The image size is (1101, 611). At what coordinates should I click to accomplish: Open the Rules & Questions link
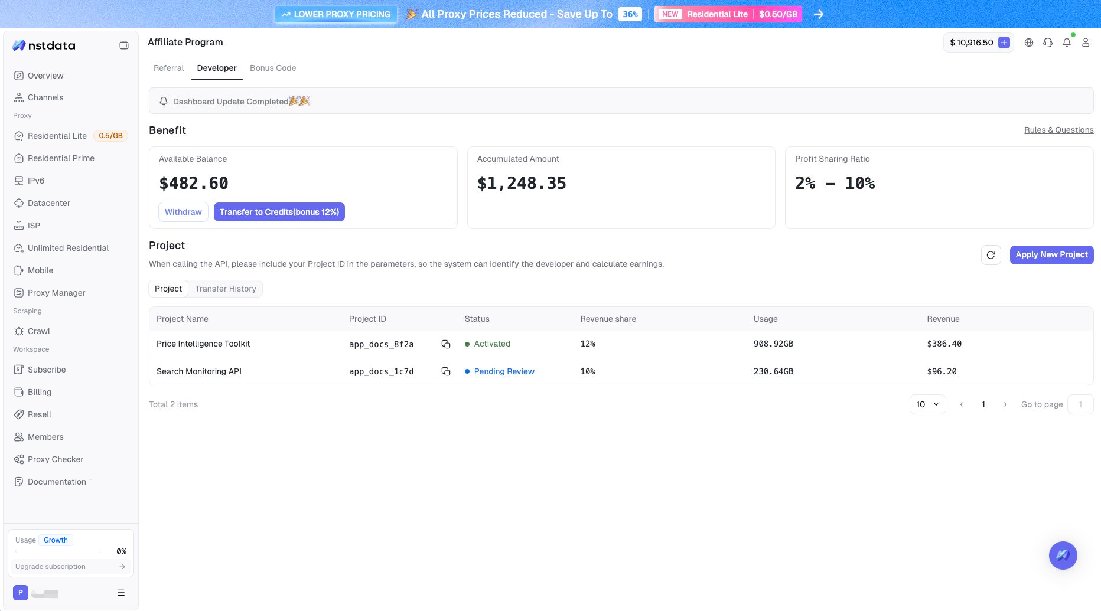[x=1059, y=130]
